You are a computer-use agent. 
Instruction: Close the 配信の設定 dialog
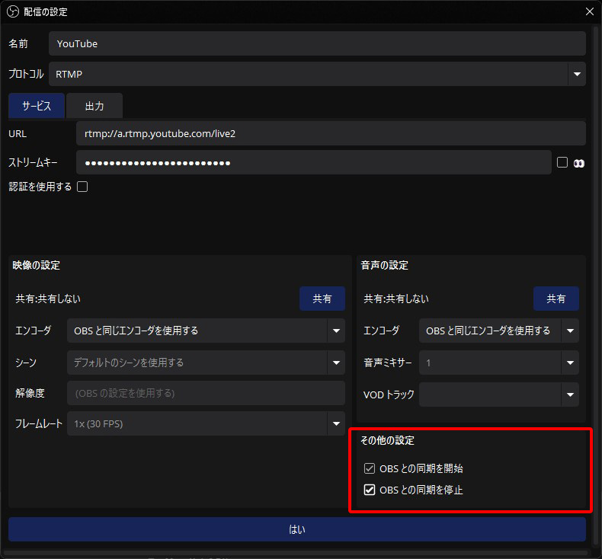coord(590,11)
